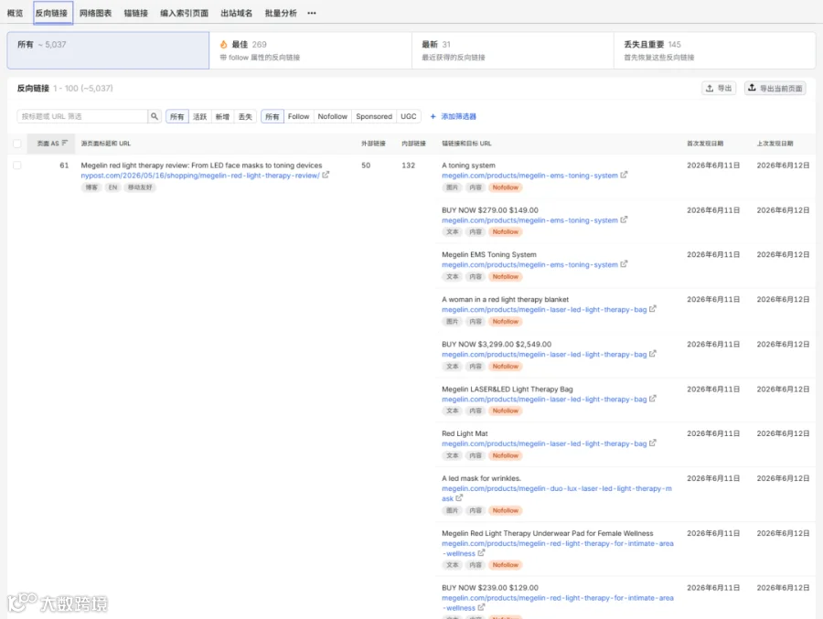Click the search magnifier icon
Viewport: 823px width, 619px height.
(x=155, y=116)
